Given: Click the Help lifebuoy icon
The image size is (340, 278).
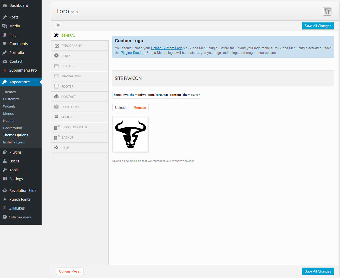Looking at the screenshot, I should point(56,148).
